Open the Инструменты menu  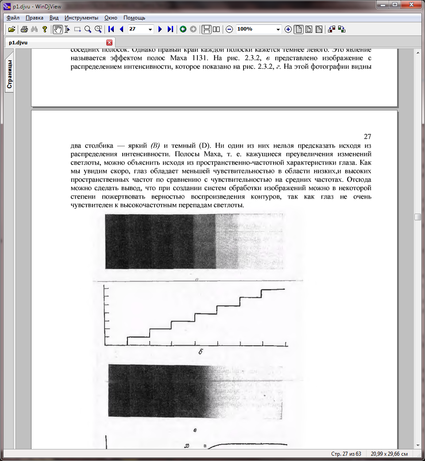(x=81, y=18)
